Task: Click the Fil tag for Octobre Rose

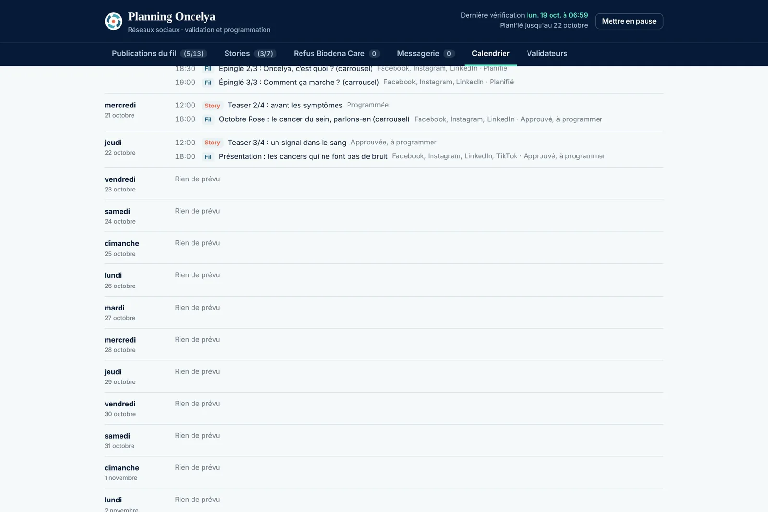Action: click(x=208, y=119)
